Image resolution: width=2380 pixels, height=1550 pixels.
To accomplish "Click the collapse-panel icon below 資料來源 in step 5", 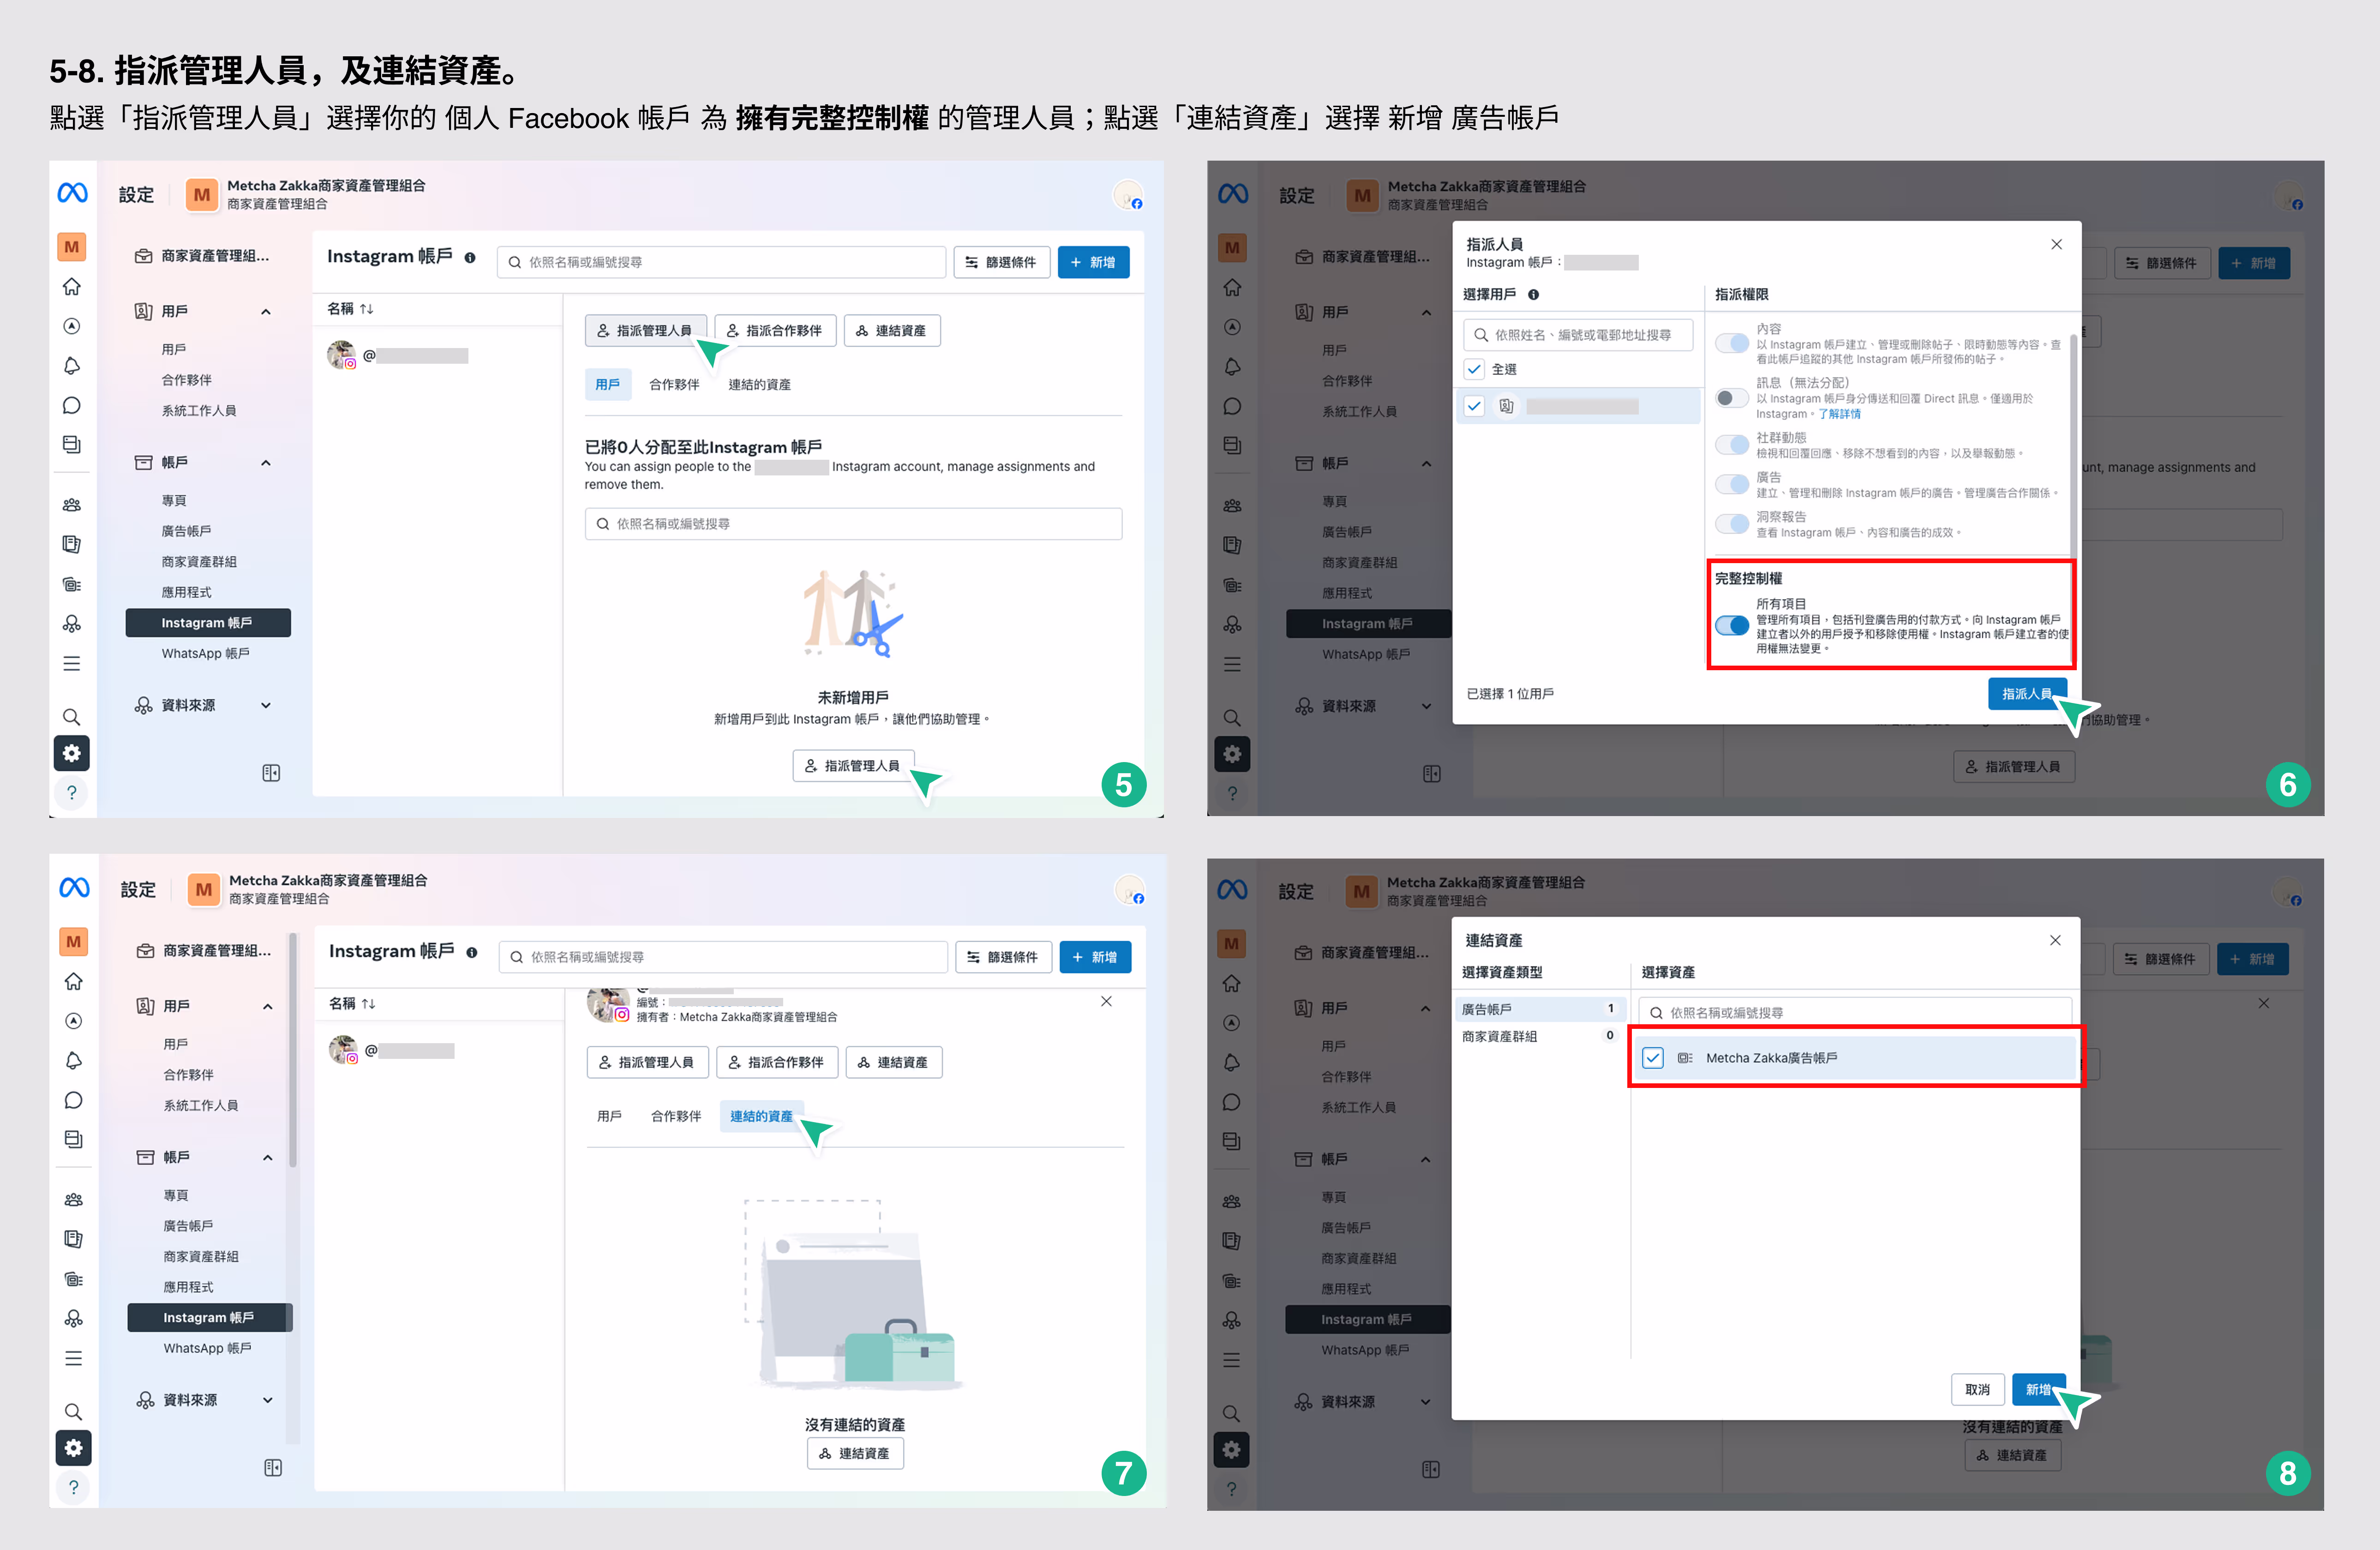I will coord(271,773).
